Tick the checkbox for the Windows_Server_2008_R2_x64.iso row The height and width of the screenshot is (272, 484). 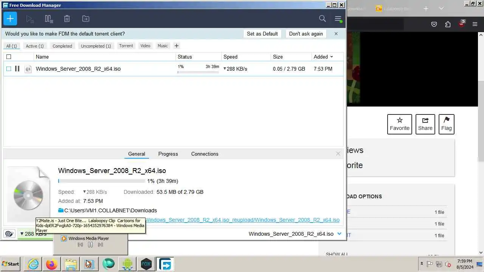9,69
